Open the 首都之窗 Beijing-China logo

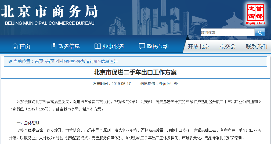tap(255, 14)
